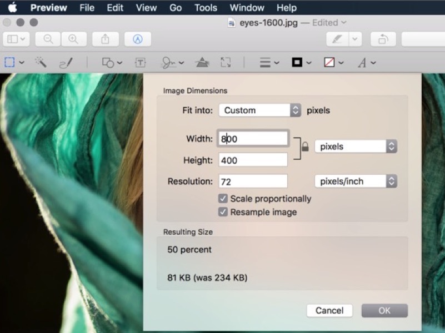Open the Border Color swatch
Image resolution: width=445 pixels, height=333 pixels.
(297, 62)
